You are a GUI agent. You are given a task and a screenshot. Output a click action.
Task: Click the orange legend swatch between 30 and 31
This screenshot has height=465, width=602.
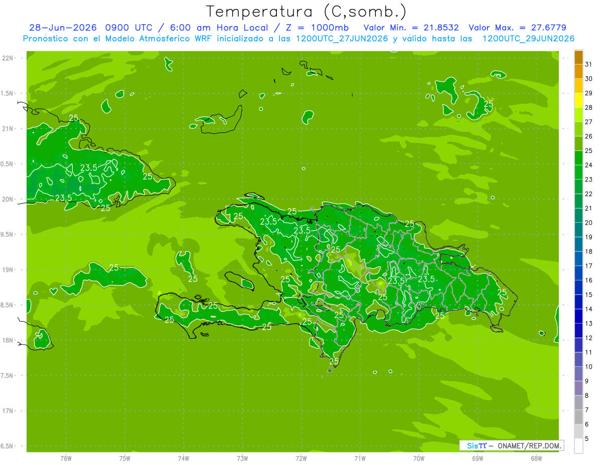click(x=578, y=72)
